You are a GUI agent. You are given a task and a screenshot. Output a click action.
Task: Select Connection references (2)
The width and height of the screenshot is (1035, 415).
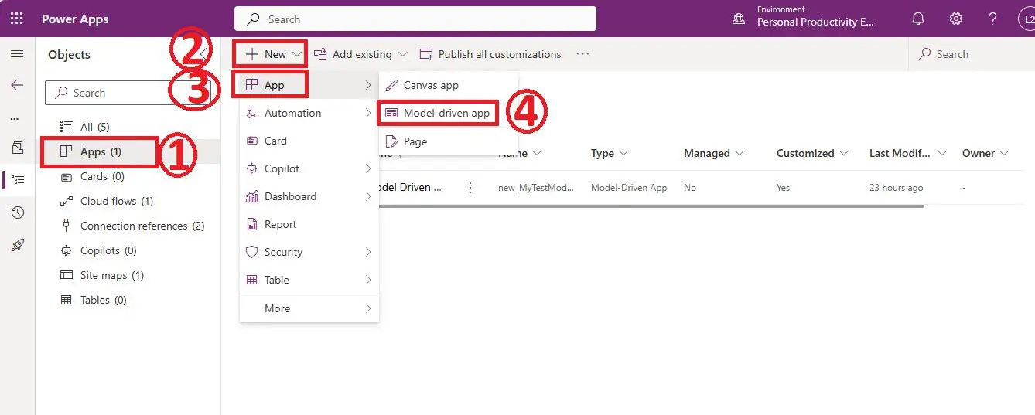pos(128,226)
